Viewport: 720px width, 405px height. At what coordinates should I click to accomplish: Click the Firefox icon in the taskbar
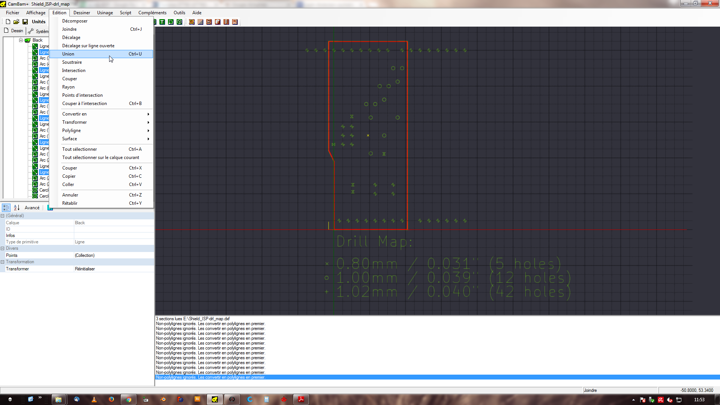111,399
